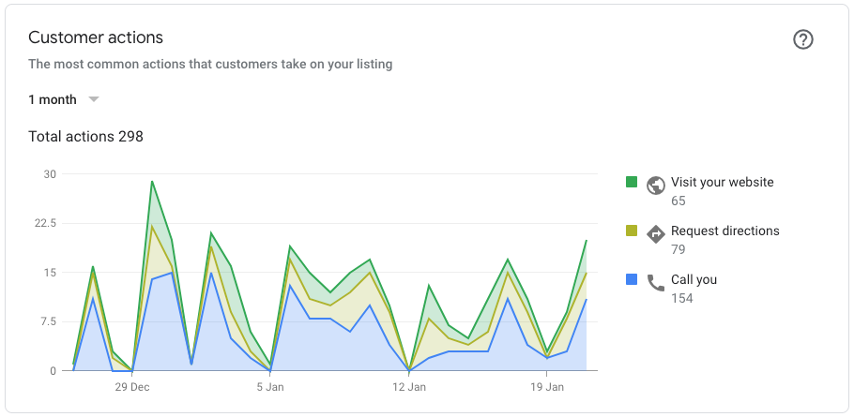The image size is (854, 417).
Task: Select the Call you legend label
Action: coord(694,279)
